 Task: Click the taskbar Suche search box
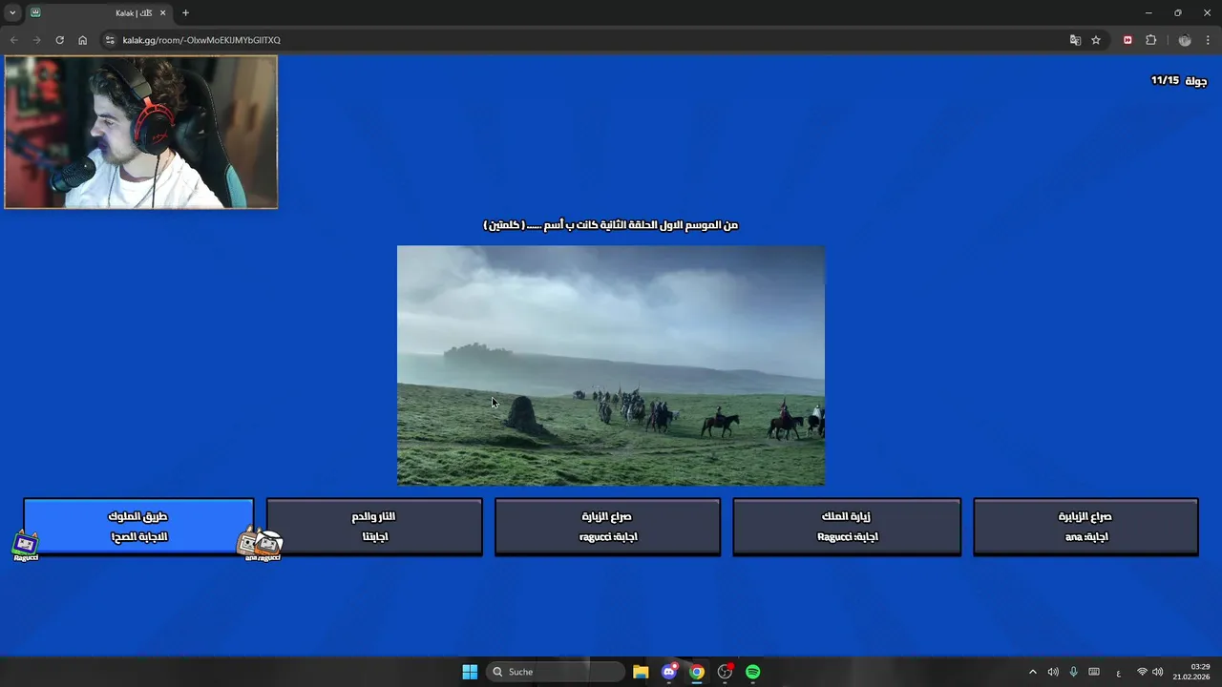coord(556,672)
